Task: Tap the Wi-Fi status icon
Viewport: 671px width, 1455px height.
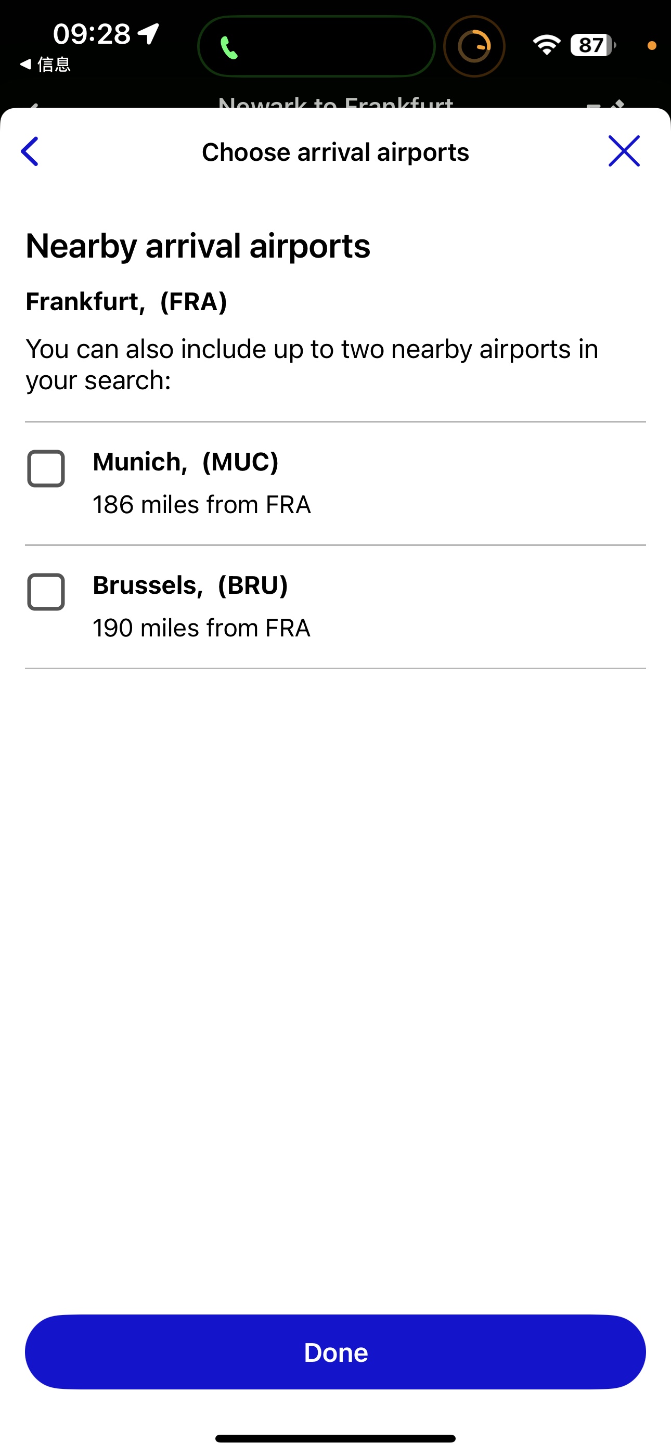Action: (546, 45)
